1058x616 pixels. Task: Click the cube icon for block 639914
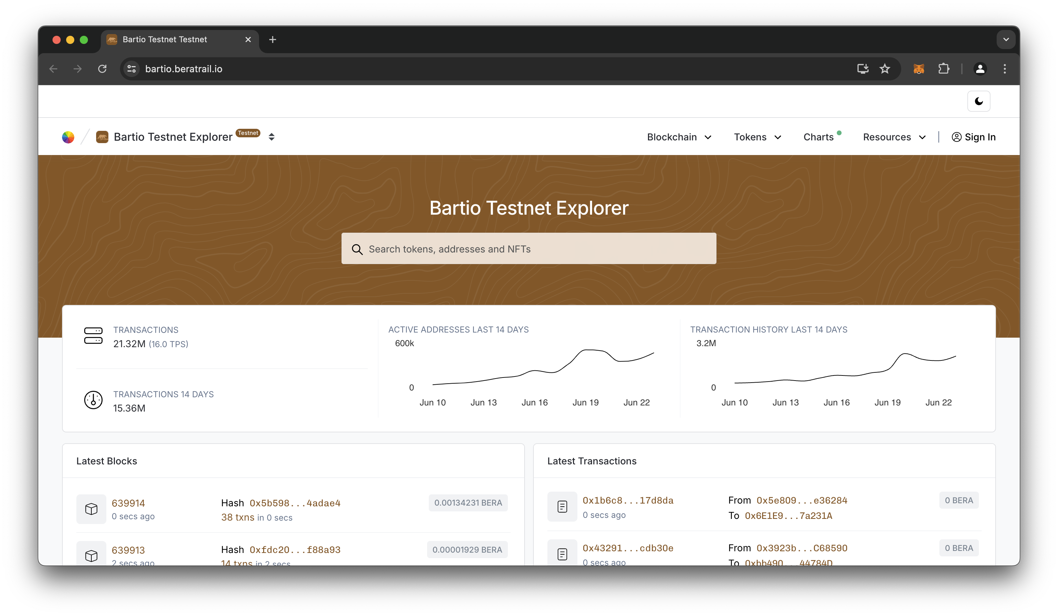tap(91, 509)
